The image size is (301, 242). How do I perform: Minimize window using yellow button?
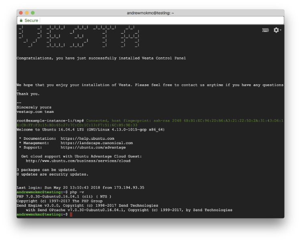click(x=26, y=13)
